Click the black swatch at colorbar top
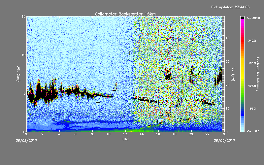The image size is (264, 165). 242,17
